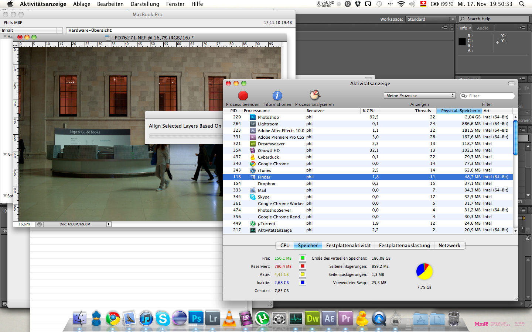Open the Ablage menu

click(82, 4)
